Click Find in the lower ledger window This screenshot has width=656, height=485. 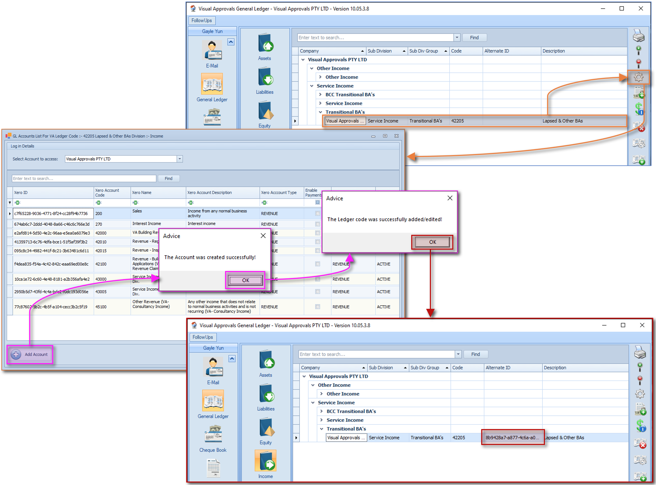tap(476, 354)
